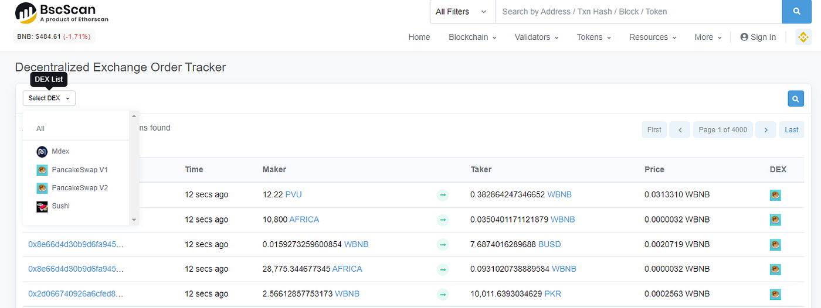Expand the More menu
The height and width of the screenshot is (308, 821).
[x=708, y=37]
